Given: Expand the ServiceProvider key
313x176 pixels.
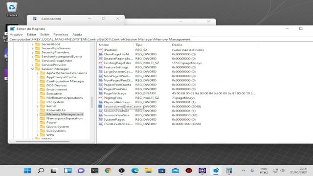Looking at the screenshot, I should tap(33, 65).
